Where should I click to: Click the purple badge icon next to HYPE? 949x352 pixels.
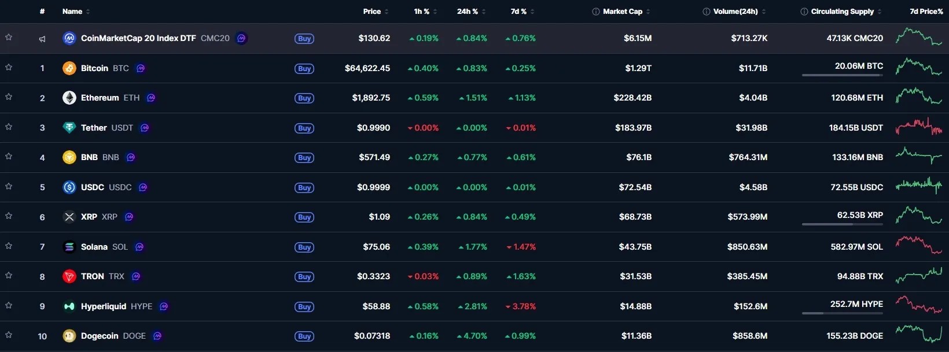coord(164,306)
